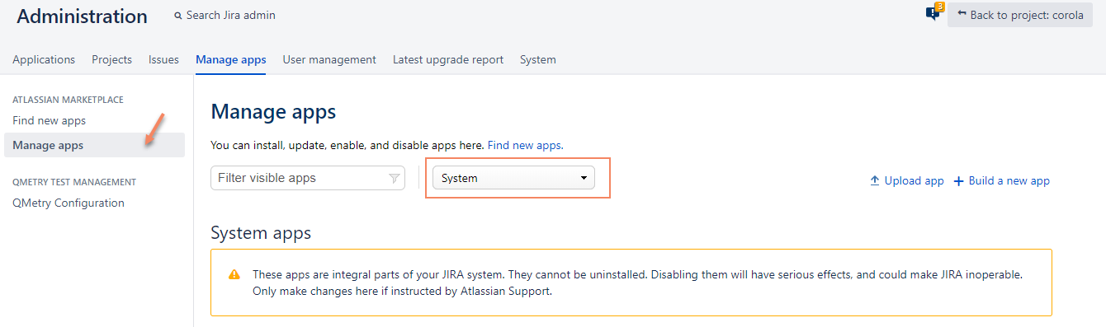Click the filter funnel icon

pyautogui.click(x=394, y=178)
